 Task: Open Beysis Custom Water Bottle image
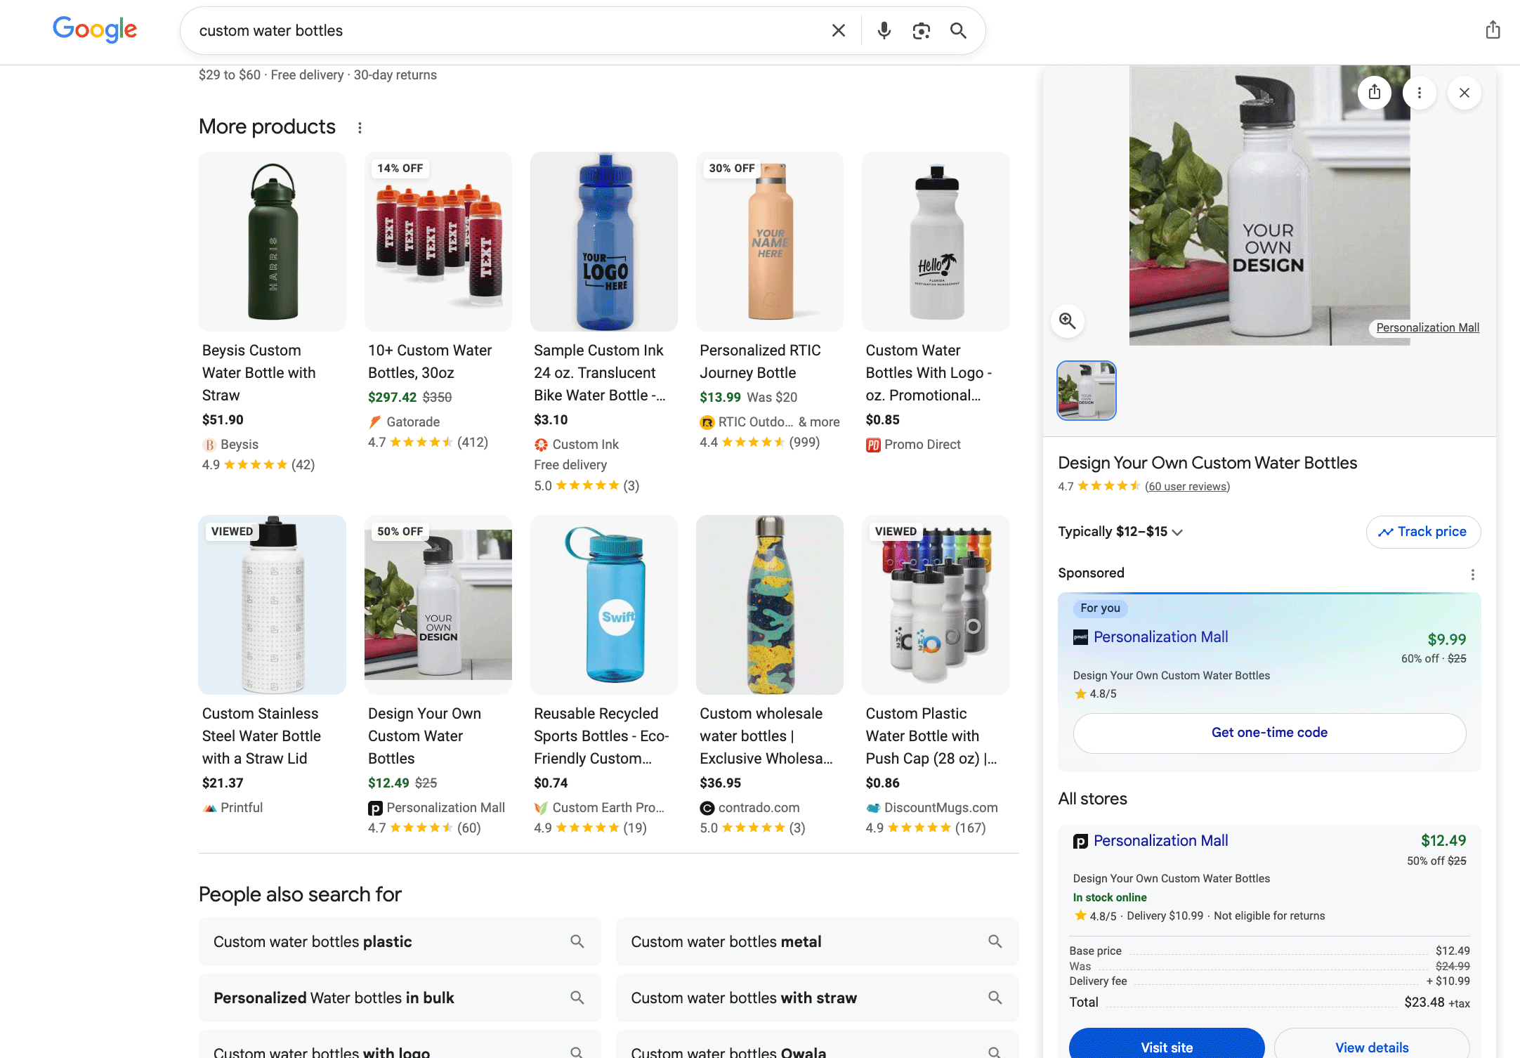[x=272, y=241]
